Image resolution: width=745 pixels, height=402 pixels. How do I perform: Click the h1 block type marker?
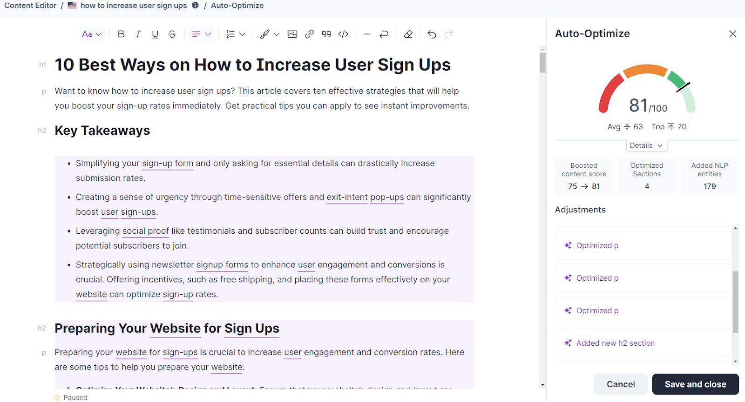42,65
